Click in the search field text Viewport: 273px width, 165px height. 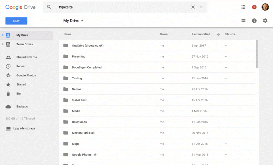(66, 7)
